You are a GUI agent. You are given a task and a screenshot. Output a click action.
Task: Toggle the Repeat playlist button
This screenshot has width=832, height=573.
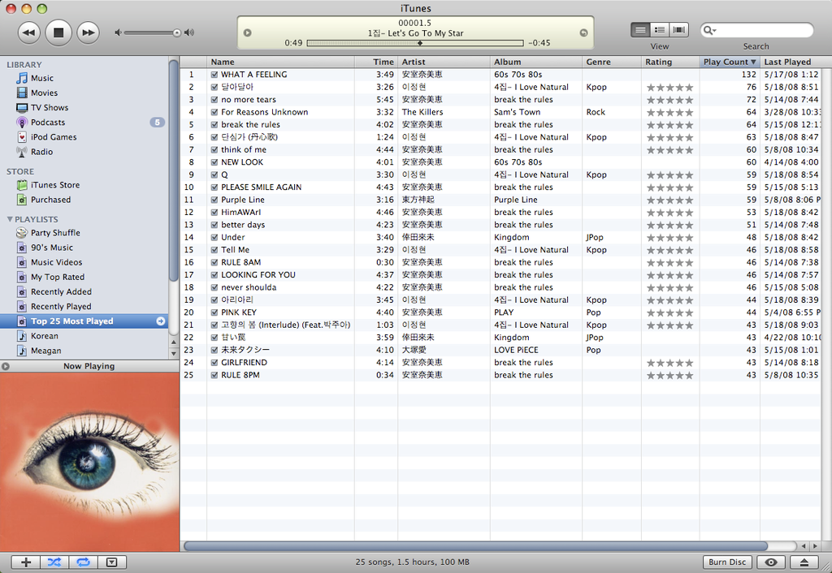click(x=82, y=562)
